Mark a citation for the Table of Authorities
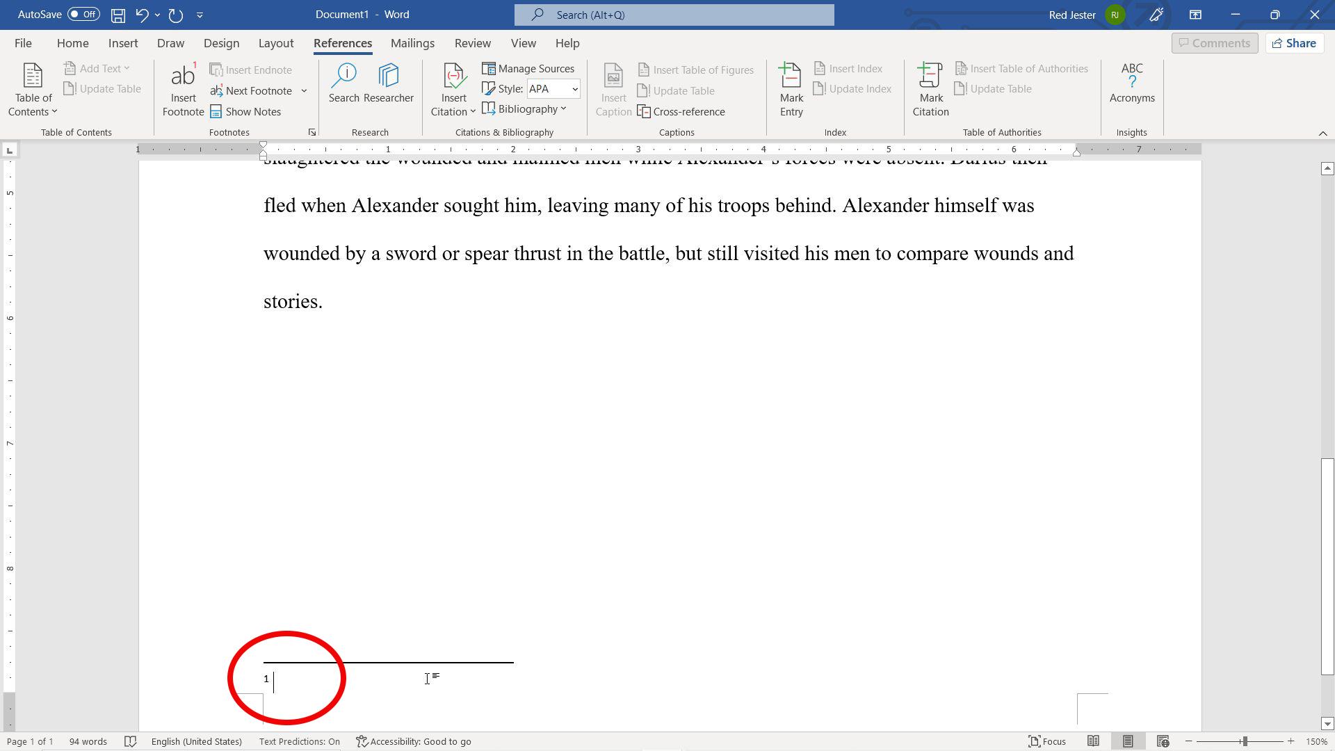Viewport: 1335px width, 751px height. pyautogui.click(x=930, y=89)
